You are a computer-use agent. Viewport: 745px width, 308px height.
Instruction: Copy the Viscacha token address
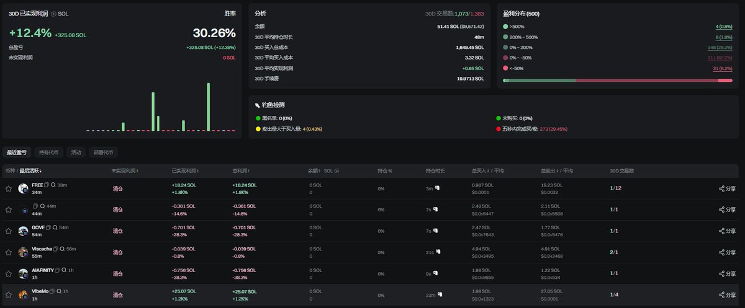[56, 249]
